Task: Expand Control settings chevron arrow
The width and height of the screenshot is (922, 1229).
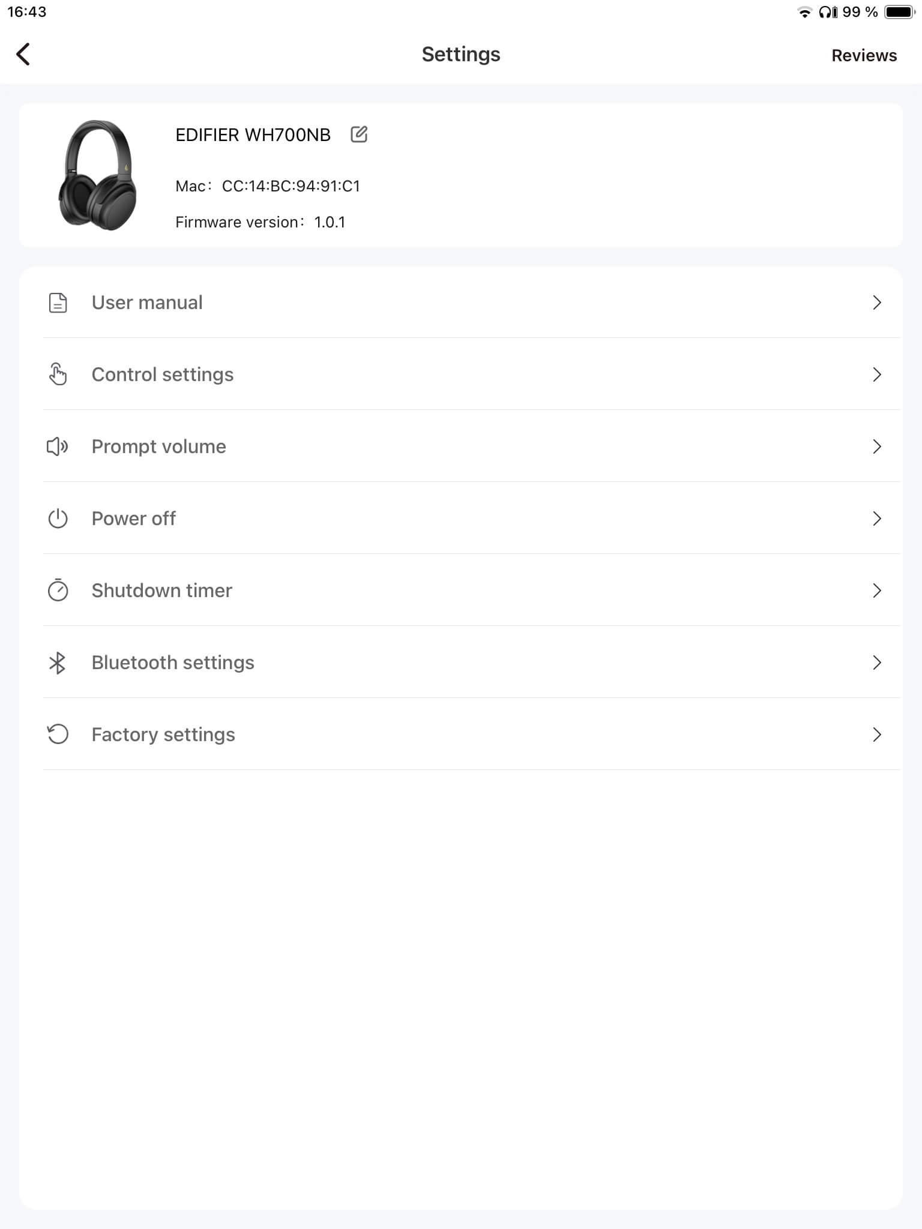Action: (x=876, y=374)
